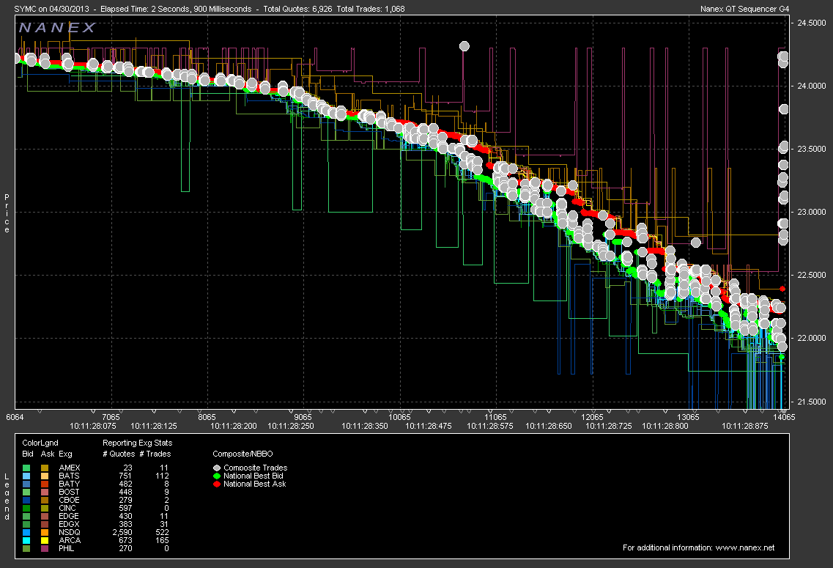Click the PHIL ask color swatch
Screen dimensions: 833x568
coord(45,548)
